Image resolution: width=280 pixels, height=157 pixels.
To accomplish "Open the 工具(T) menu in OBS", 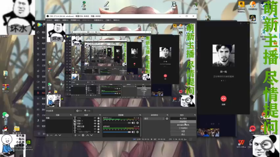I will click(108, 20).
